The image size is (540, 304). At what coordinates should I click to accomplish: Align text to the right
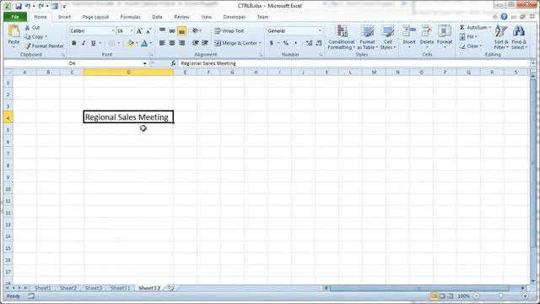click(182, 43)
